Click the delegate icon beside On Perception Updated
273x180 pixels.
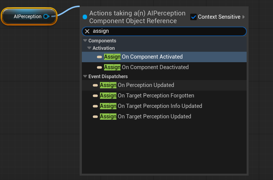point(95,85)
